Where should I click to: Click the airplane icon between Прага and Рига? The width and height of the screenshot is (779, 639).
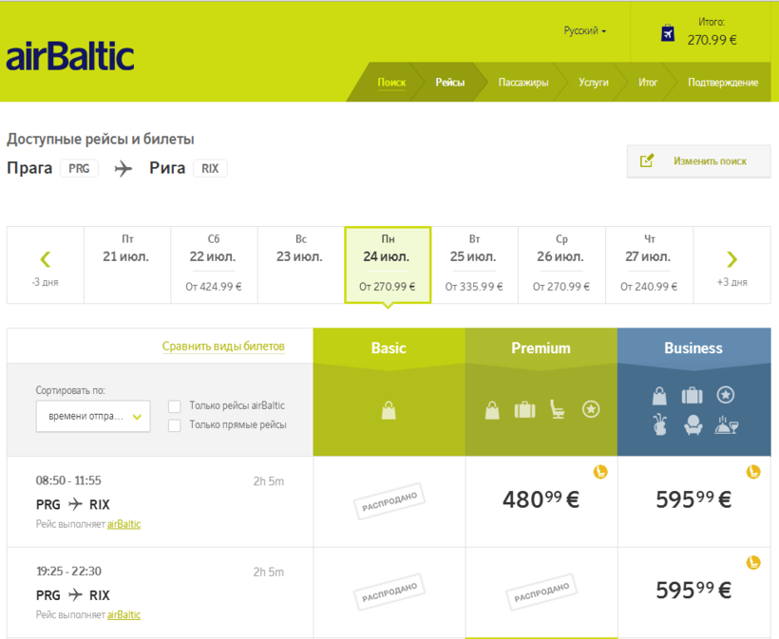pyautogui.click(x=123, y=169)
